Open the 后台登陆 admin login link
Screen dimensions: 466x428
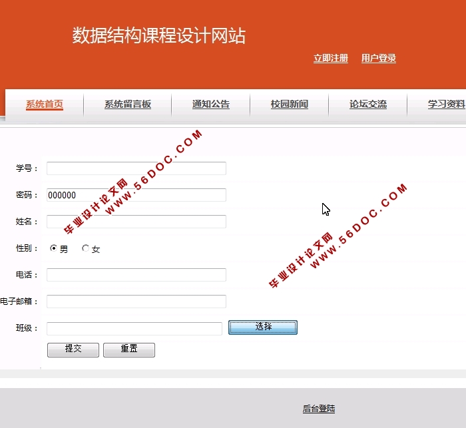tap(319, 409)
